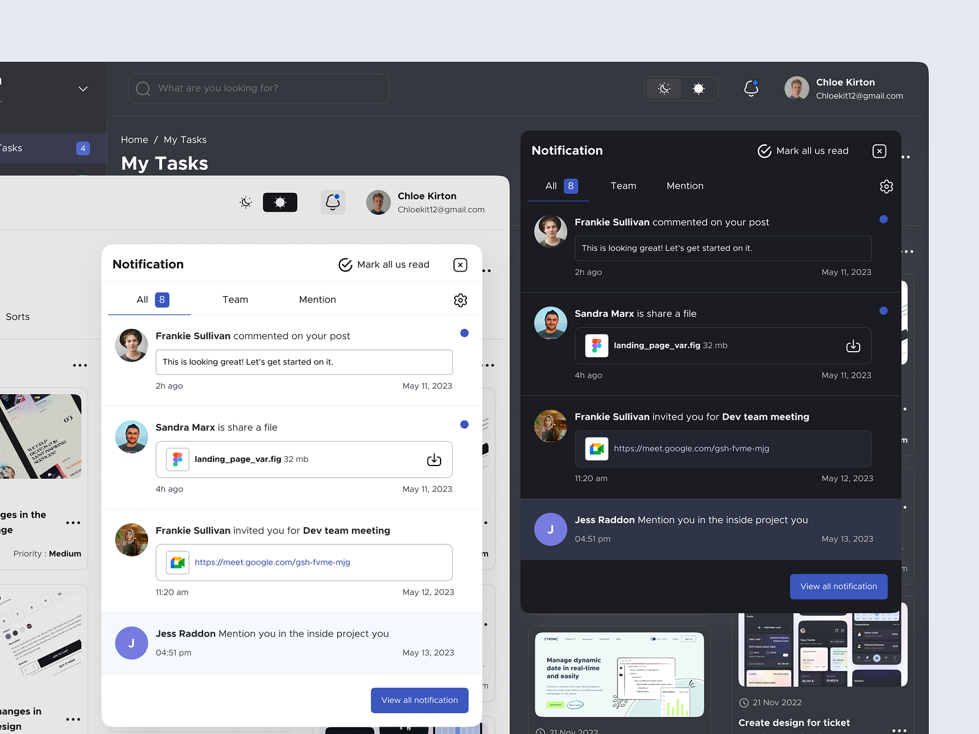Click the Google Meet icon in the meeting invite
This screenshot has width=979, height=734.
(176, 562)
